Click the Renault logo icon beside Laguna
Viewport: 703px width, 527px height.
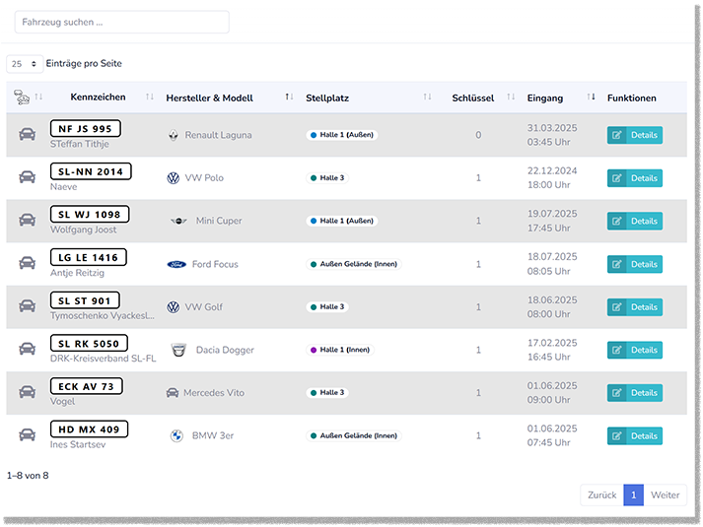174,135
